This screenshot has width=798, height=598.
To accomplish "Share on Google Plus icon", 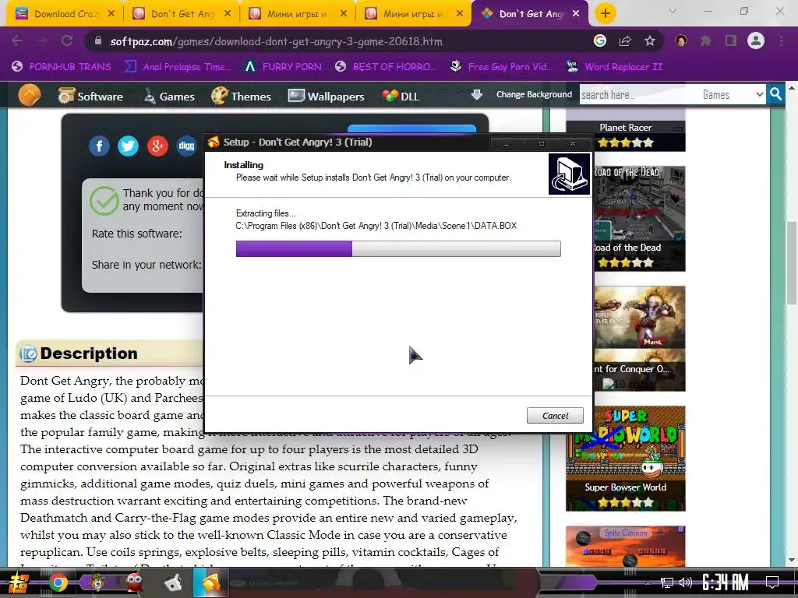I will [x=157, y=146].
